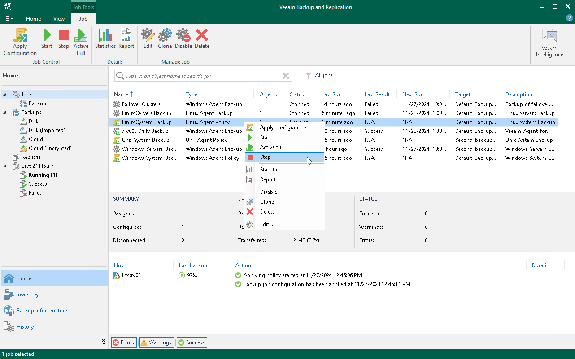Select Running (1) in the tree
This screenshot has width=575, height=359.
[x=43, y=175]
